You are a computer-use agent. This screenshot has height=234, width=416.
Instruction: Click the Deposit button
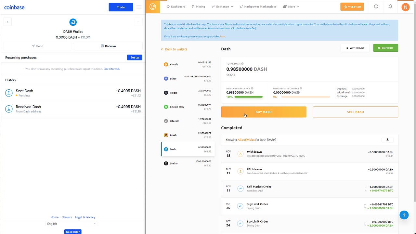(386, 48)
